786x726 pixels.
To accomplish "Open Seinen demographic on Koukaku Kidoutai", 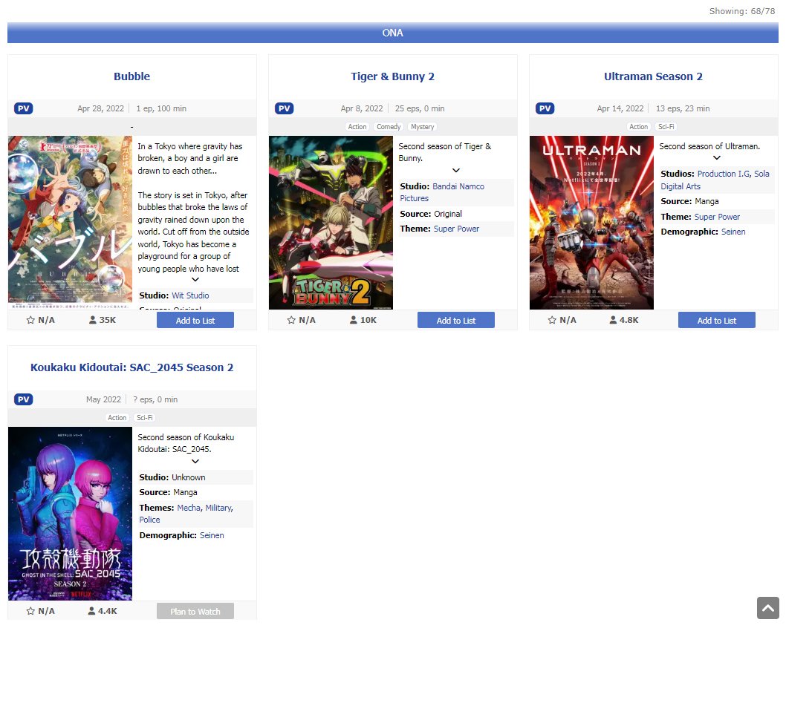I will 212,536.
